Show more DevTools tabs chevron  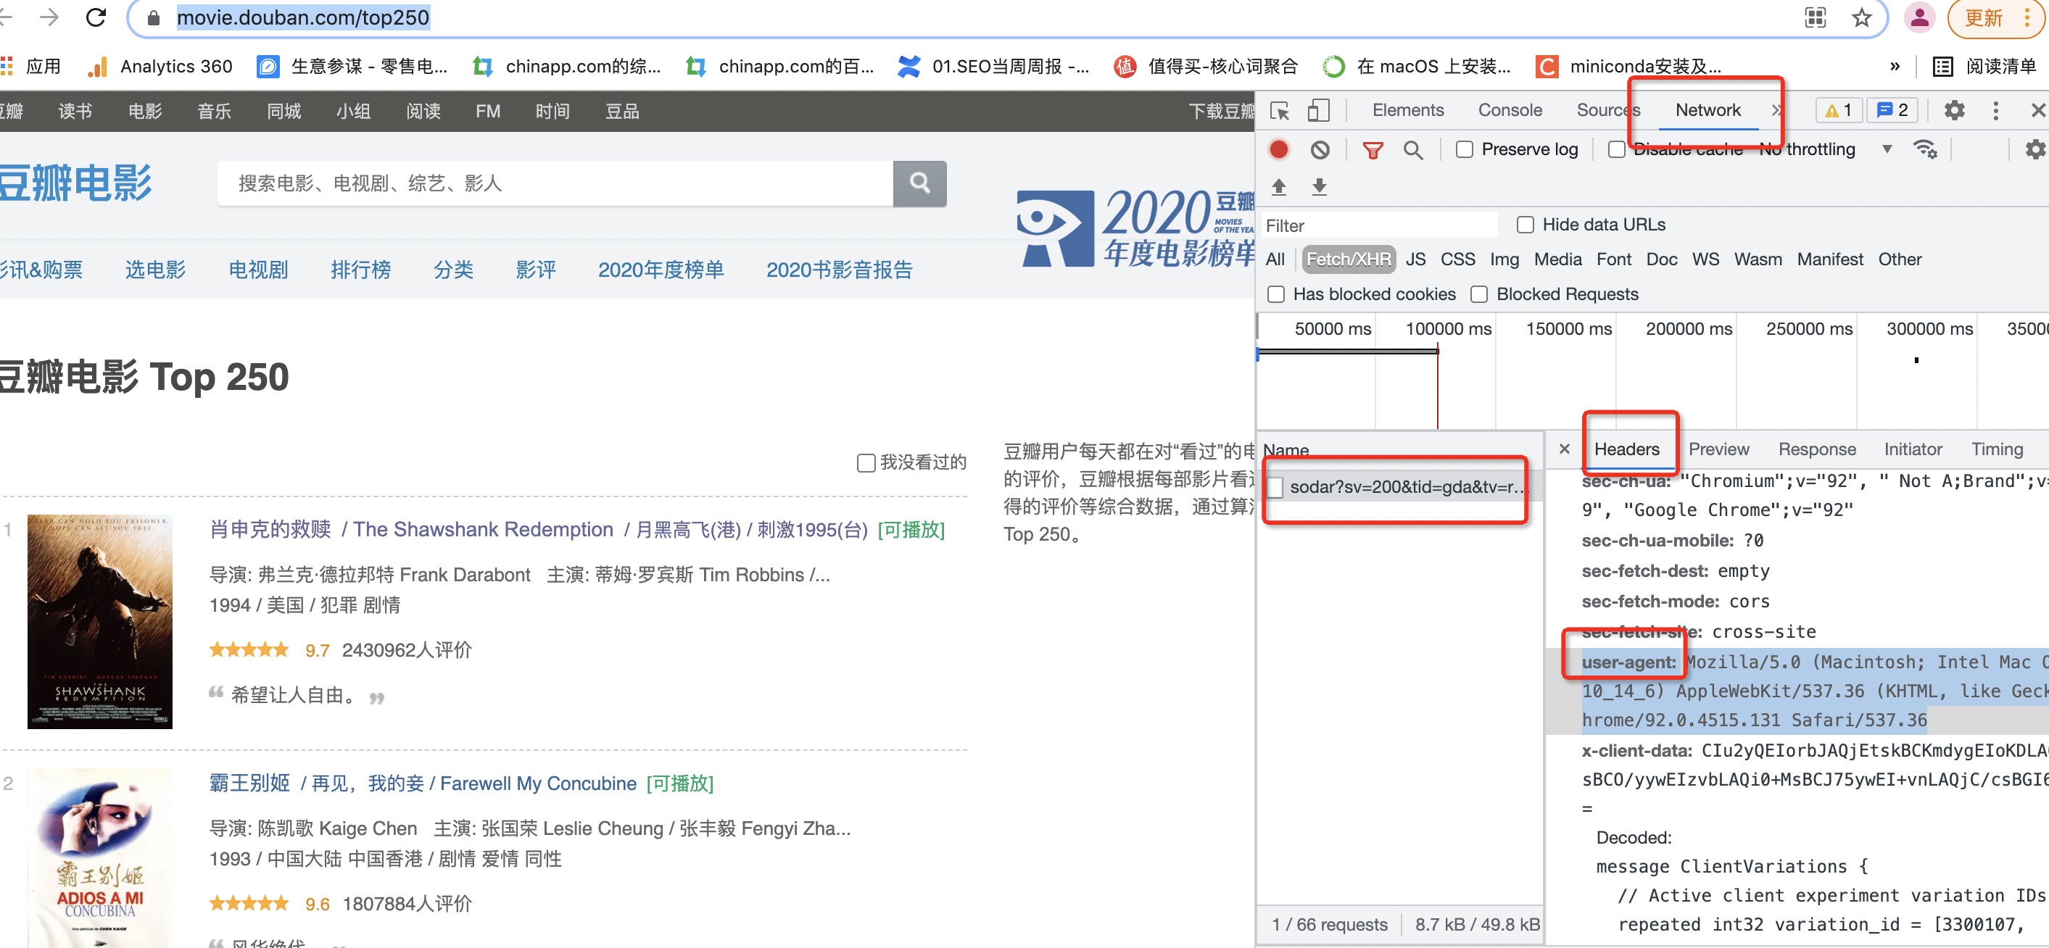1776,111
